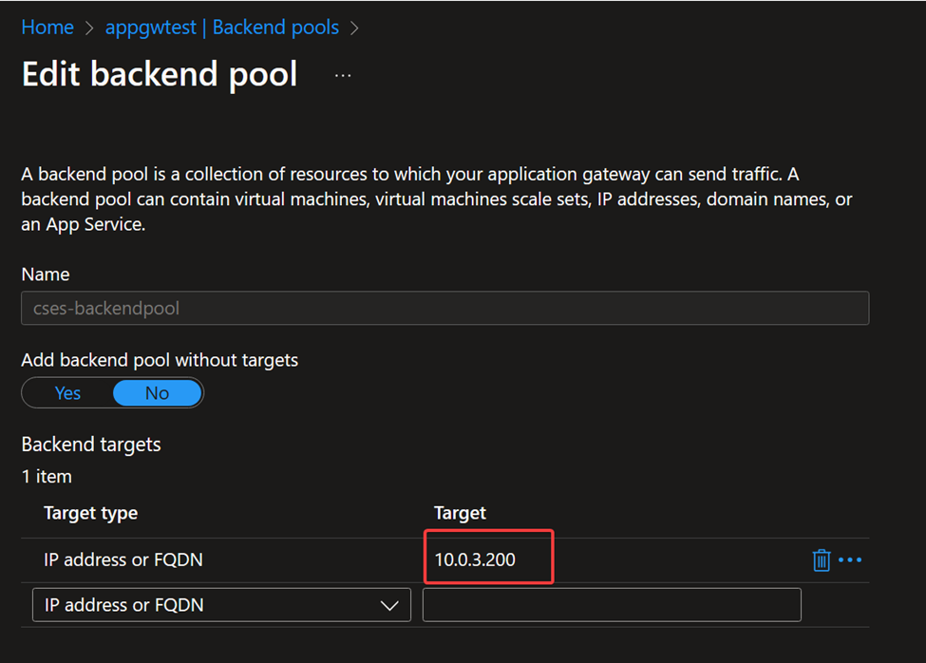Open ellipsis menu beside Edit backend pool title

(x=343, y=75)
